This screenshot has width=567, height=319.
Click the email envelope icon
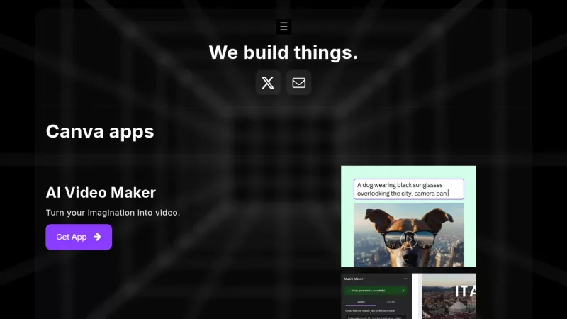(298, 82)
